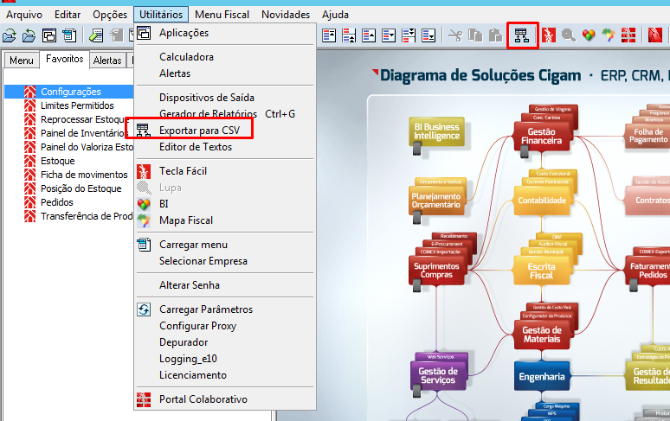Image resolution: width=670 pixels, height=421 pixels.
Task: Launch Depurador from the menu
Action: pos(225,342)
